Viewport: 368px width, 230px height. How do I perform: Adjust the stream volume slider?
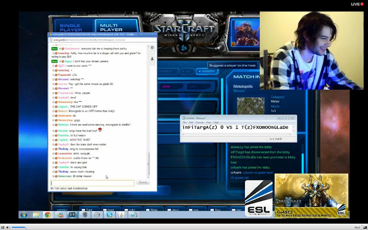(x=18, y=227)
